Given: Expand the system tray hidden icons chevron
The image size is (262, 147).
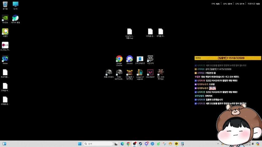Looking at the screenshot, I should pyautogui.click(x=218, y=144).
